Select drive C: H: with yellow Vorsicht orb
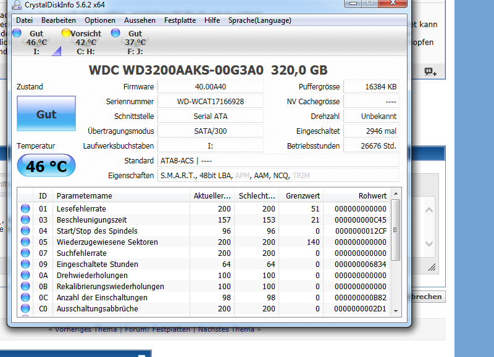 click(x=82, y=42)
